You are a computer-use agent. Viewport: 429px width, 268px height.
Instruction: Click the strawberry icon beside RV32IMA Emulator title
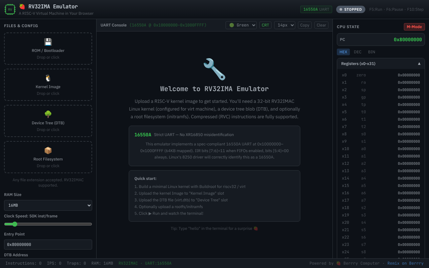click(22, 6)
